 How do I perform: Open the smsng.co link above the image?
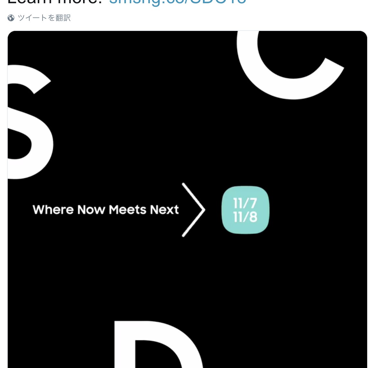pos(177,2)
